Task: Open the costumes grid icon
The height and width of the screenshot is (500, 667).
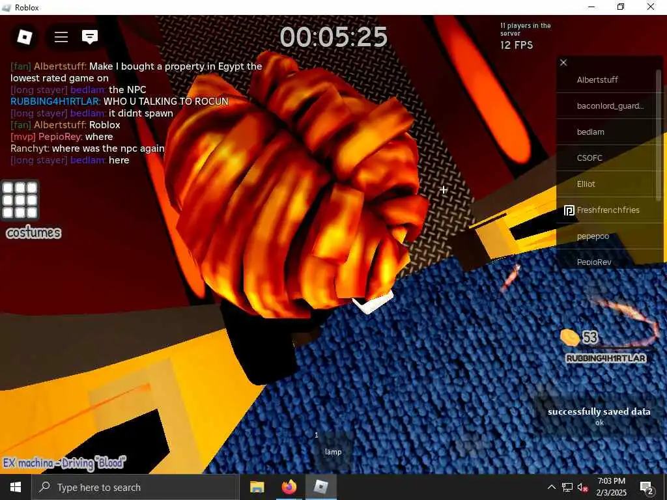Action: point(20,200)
